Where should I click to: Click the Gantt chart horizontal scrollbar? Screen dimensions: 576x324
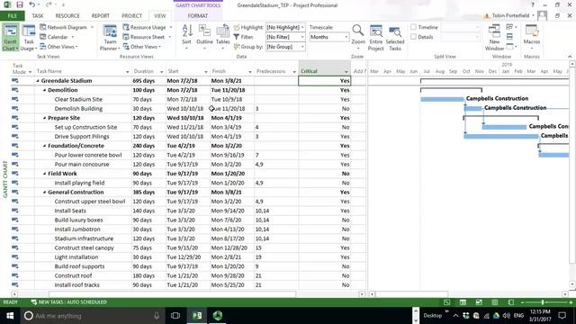click(x=411, y=294)
